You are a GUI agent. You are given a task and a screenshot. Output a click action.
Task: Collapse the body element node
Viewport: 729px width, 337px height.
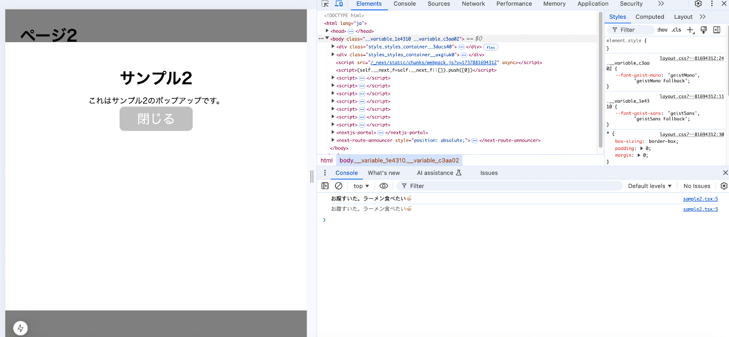[327, 39]
